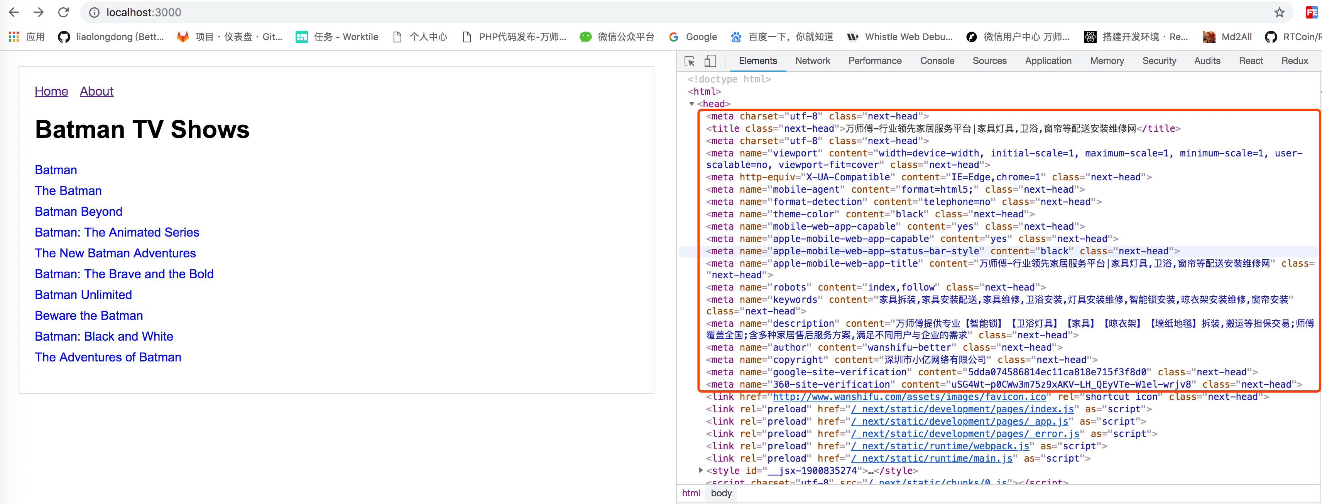
Task: Open the pages/_error.js preload link
Action: pos(965,434)
